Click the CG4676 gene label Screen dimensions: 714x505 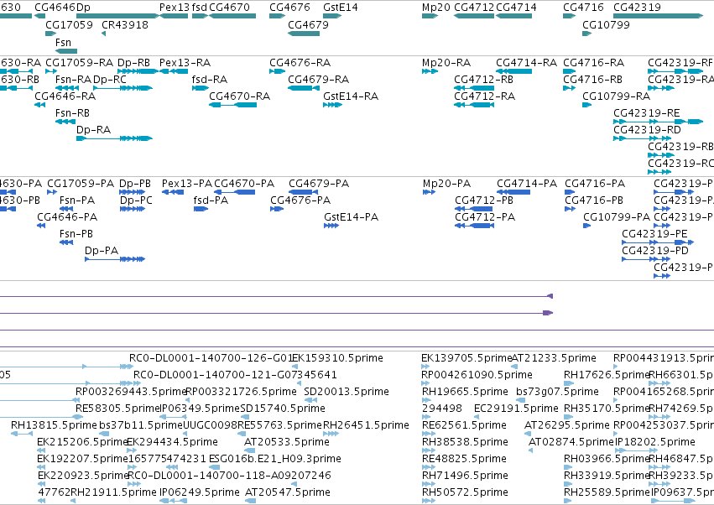(289, 8)
